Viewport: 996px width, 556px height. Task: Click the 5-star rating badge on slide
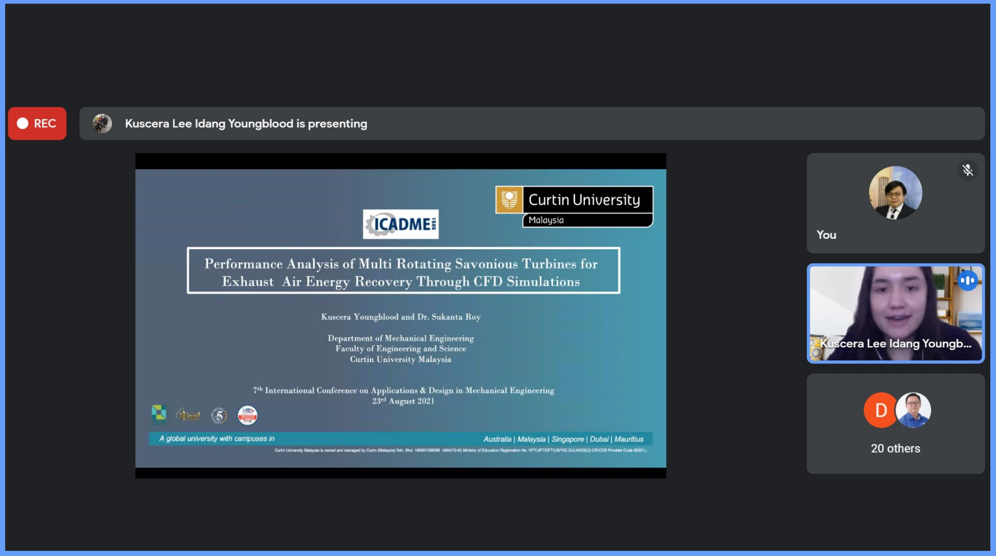pos(219,415)
